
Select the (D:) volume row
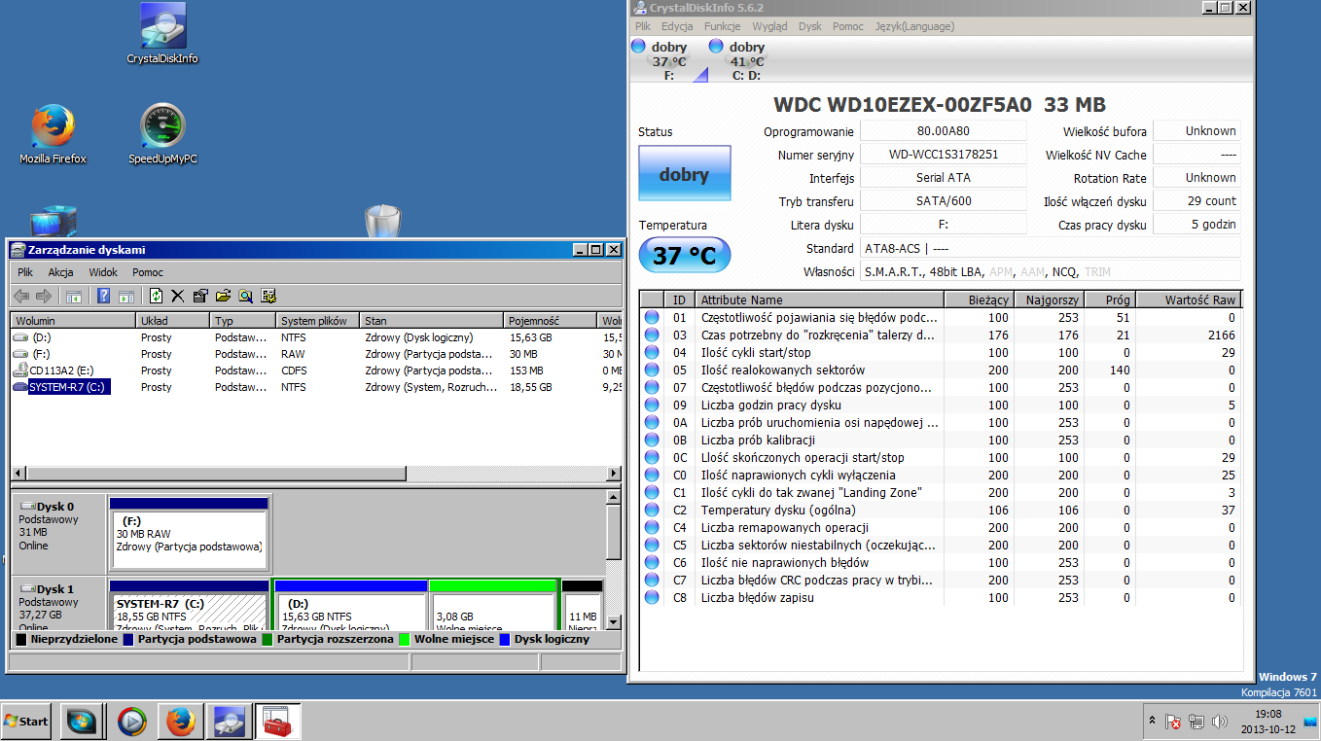point(316,337)
